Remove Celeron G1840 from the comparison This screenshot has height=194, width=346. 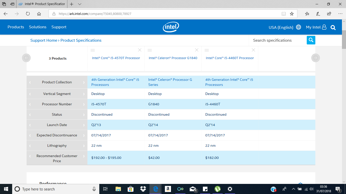coord(197,50)
